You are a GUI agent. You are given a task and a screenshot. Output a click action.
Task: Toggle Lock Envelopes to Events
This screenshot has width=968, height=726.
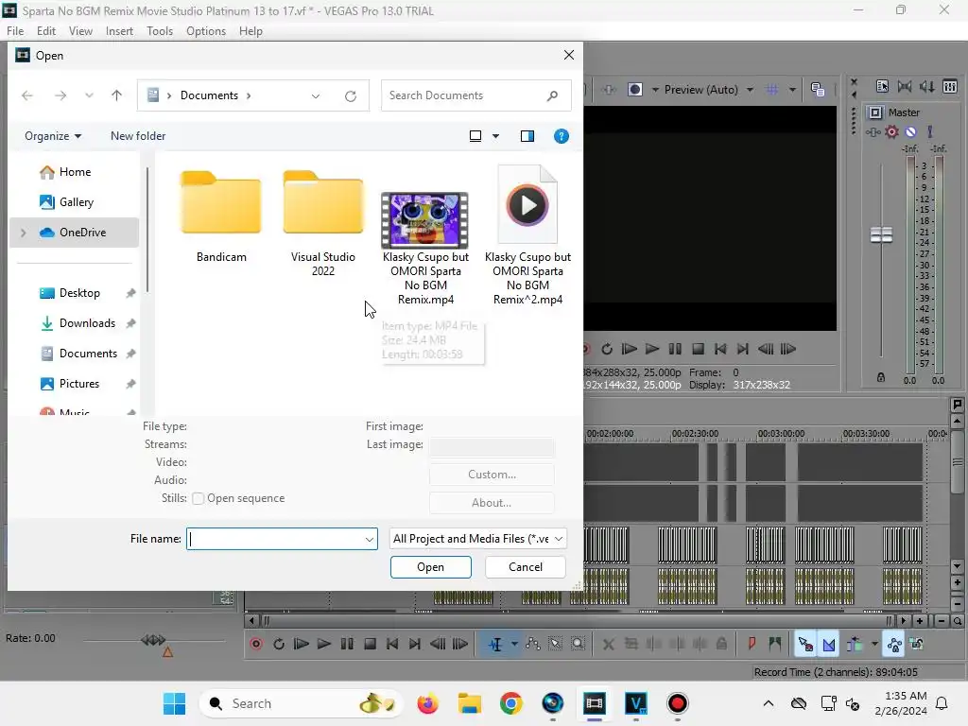point(894,644)
